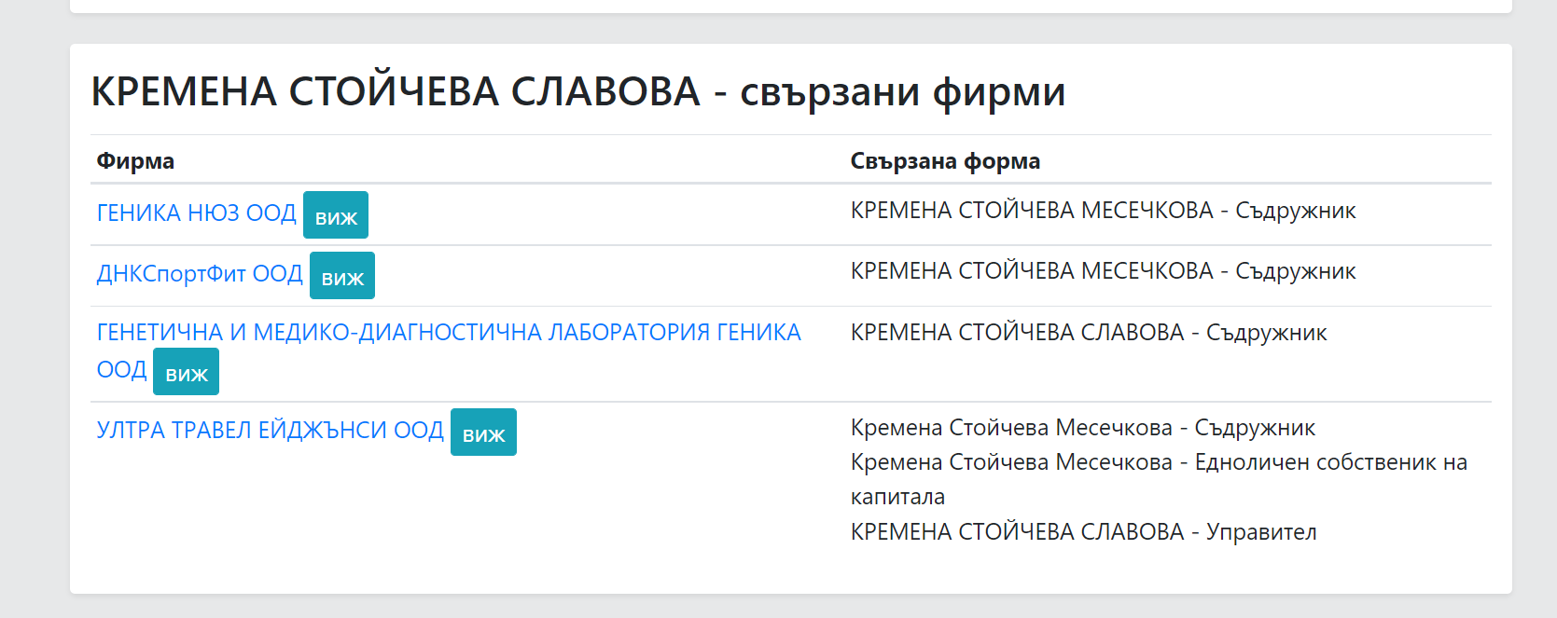1557x618 pixels.
Task: Click the виж button beside УЛТРА ТРАВЕЛ ЕЙДЖЪНСИ
Action: (483, 433)
